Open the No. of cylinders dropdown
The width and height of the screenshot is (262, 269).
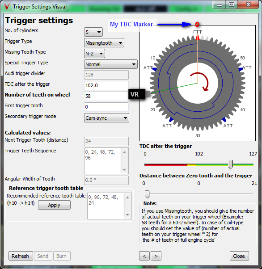[93, 32]
